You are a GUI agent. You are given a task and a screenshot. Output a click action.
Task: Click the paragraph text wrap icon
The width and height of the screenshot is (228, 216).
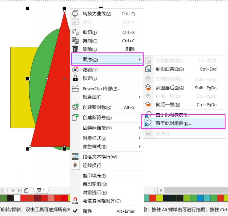(75, 157)
